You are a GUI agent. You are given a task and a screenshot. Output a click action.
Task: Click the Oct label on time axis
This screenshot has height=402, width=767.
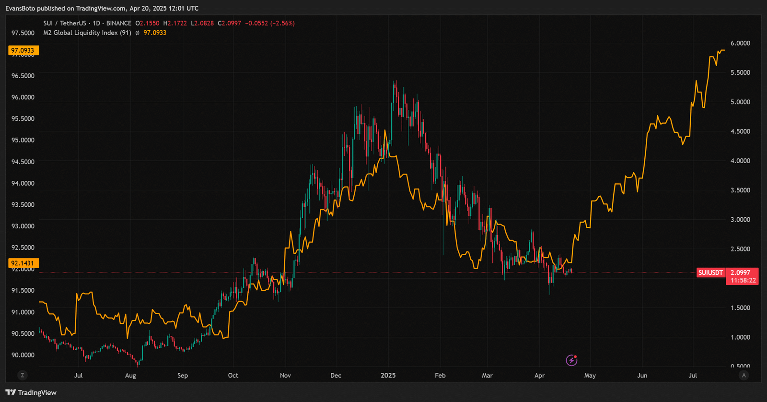233,375
